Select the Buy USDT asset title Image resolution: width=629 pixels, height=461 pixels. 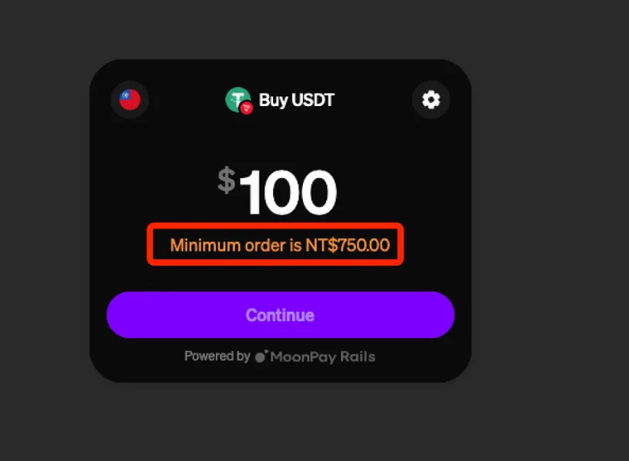(x=297, y=100)
